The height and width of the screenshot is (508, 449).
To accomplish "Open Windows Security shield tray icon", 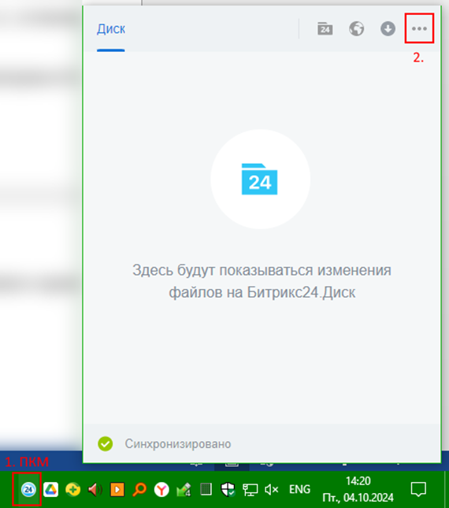I will pyautogui.click(x=228, y=489).
